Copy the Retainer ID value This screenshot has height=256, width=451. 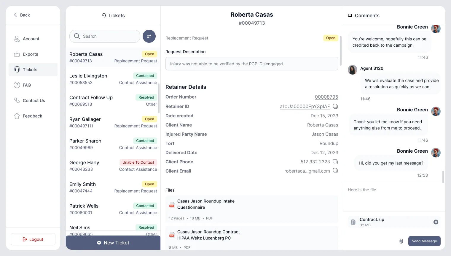coord(335,106)
